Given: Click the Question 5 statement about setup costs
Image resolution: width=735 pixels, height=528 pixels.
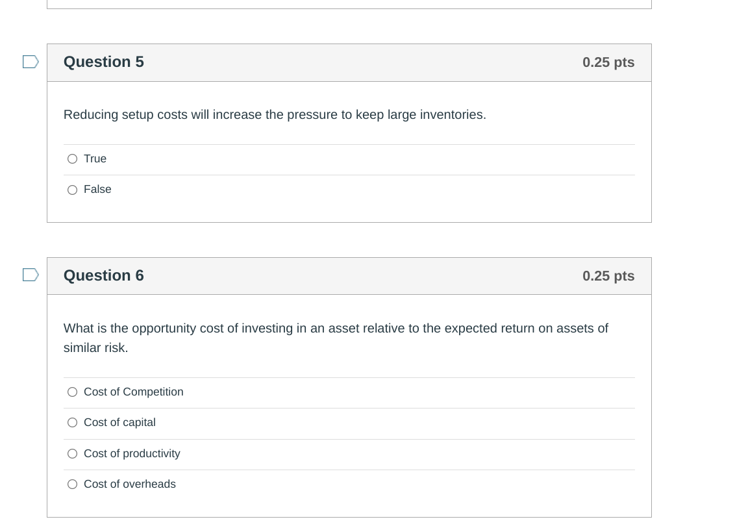Looking at the screenshot, I should pos(275,114).
